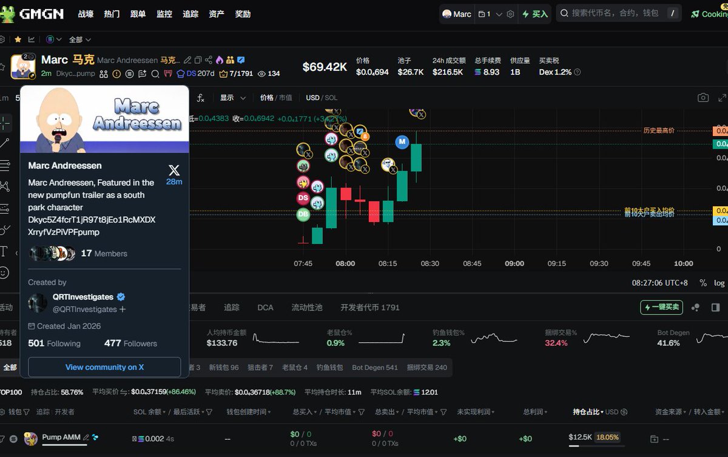This screenshot has width=728, height=457.
Task: Click the purple flame icon
Action: [x=220, y=60]
